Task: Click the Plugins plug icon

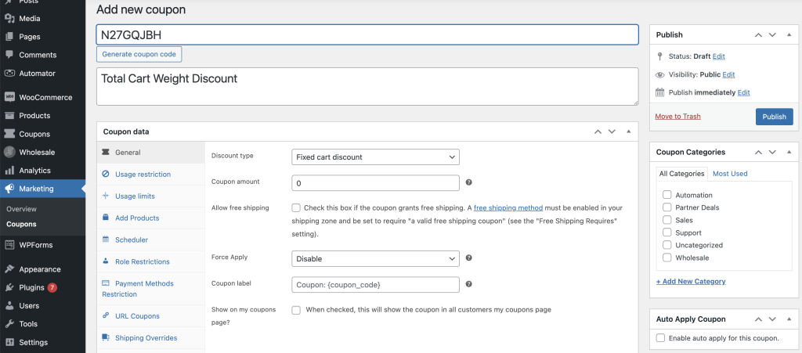Action: [9, 287]
